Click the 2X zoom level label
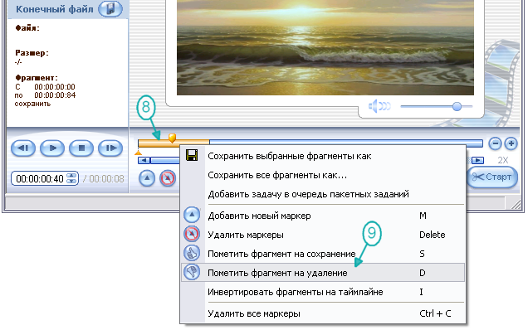Viewport: 528px width, 330px height. click(x=503, y=161)
